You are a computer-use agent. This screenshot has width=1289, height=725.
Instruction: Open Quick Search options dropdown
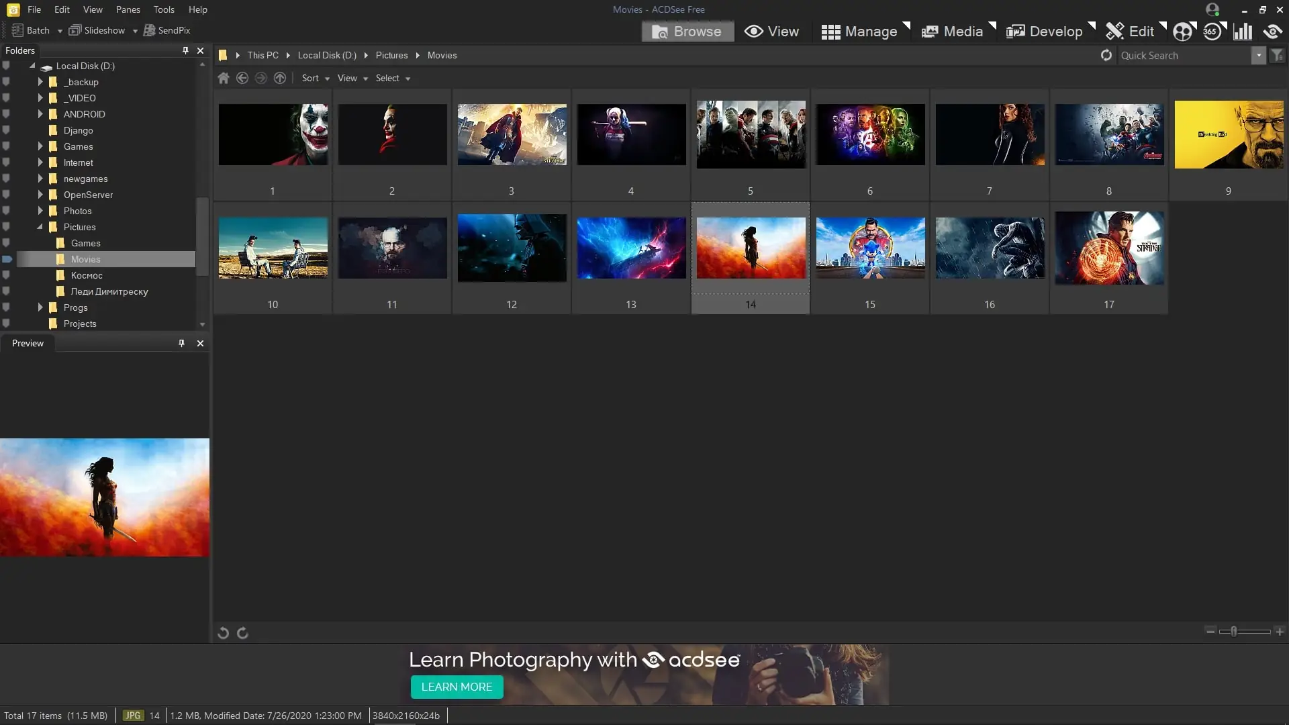1259,55
